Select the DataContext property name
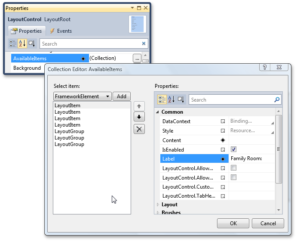Screen dimensions: 297x242 click(x=176, y=121)
